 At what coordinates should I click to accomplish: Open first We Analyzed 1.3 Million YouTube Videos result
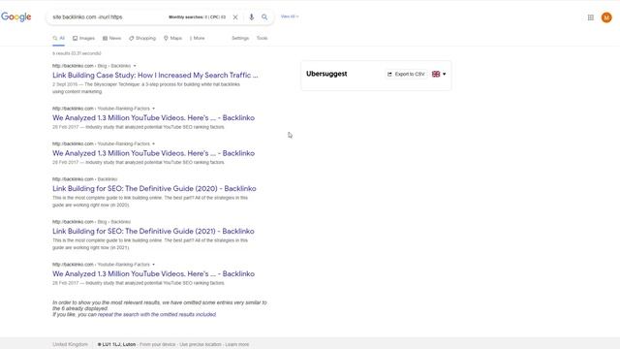(x=153, y=118)
